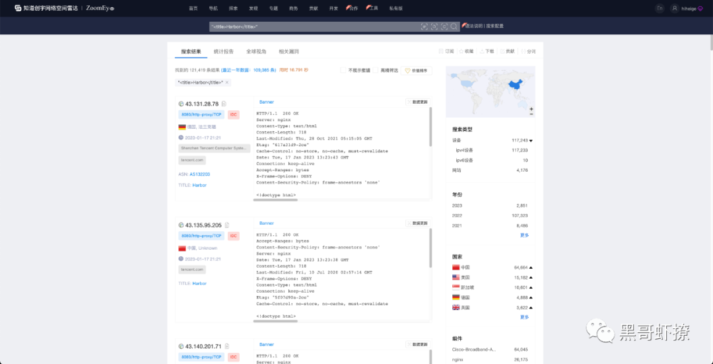
Task: Click 8080/http-proxy/TCP tag of 43.131.28.78
Action: tap(201, 115)
